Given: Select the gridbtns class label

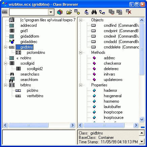Looking at the screenshot, I should coord(25,47).
